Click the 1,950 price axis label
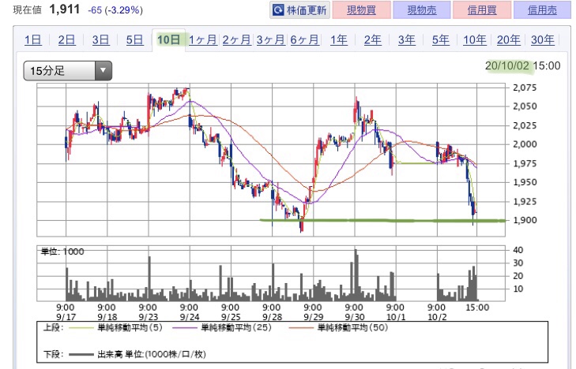 (525, 182)
